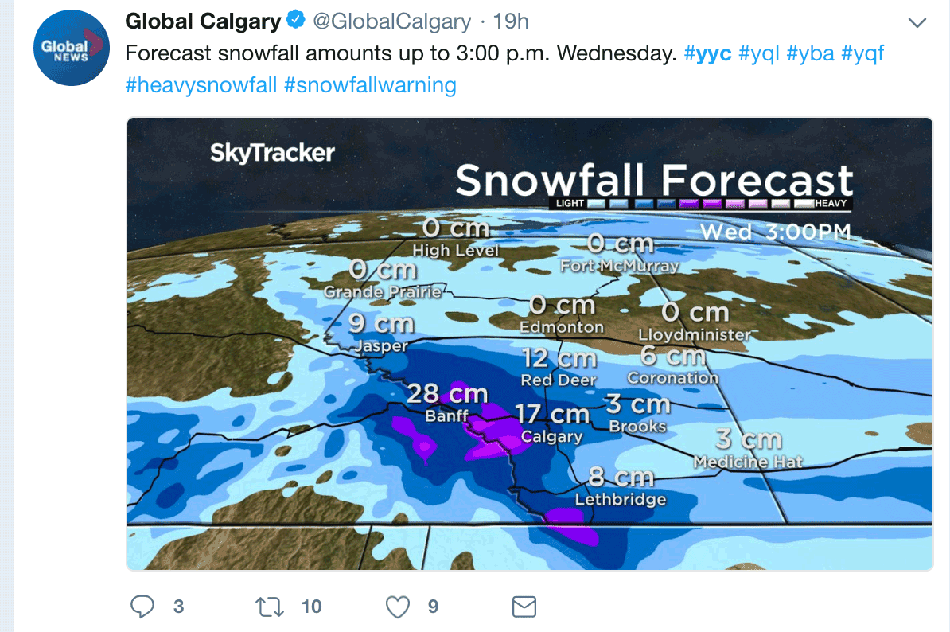Send tweet via envelope message icon
The width and height of the screenshot is (950, 632).
pyautogui.click(x=524, y=607)
